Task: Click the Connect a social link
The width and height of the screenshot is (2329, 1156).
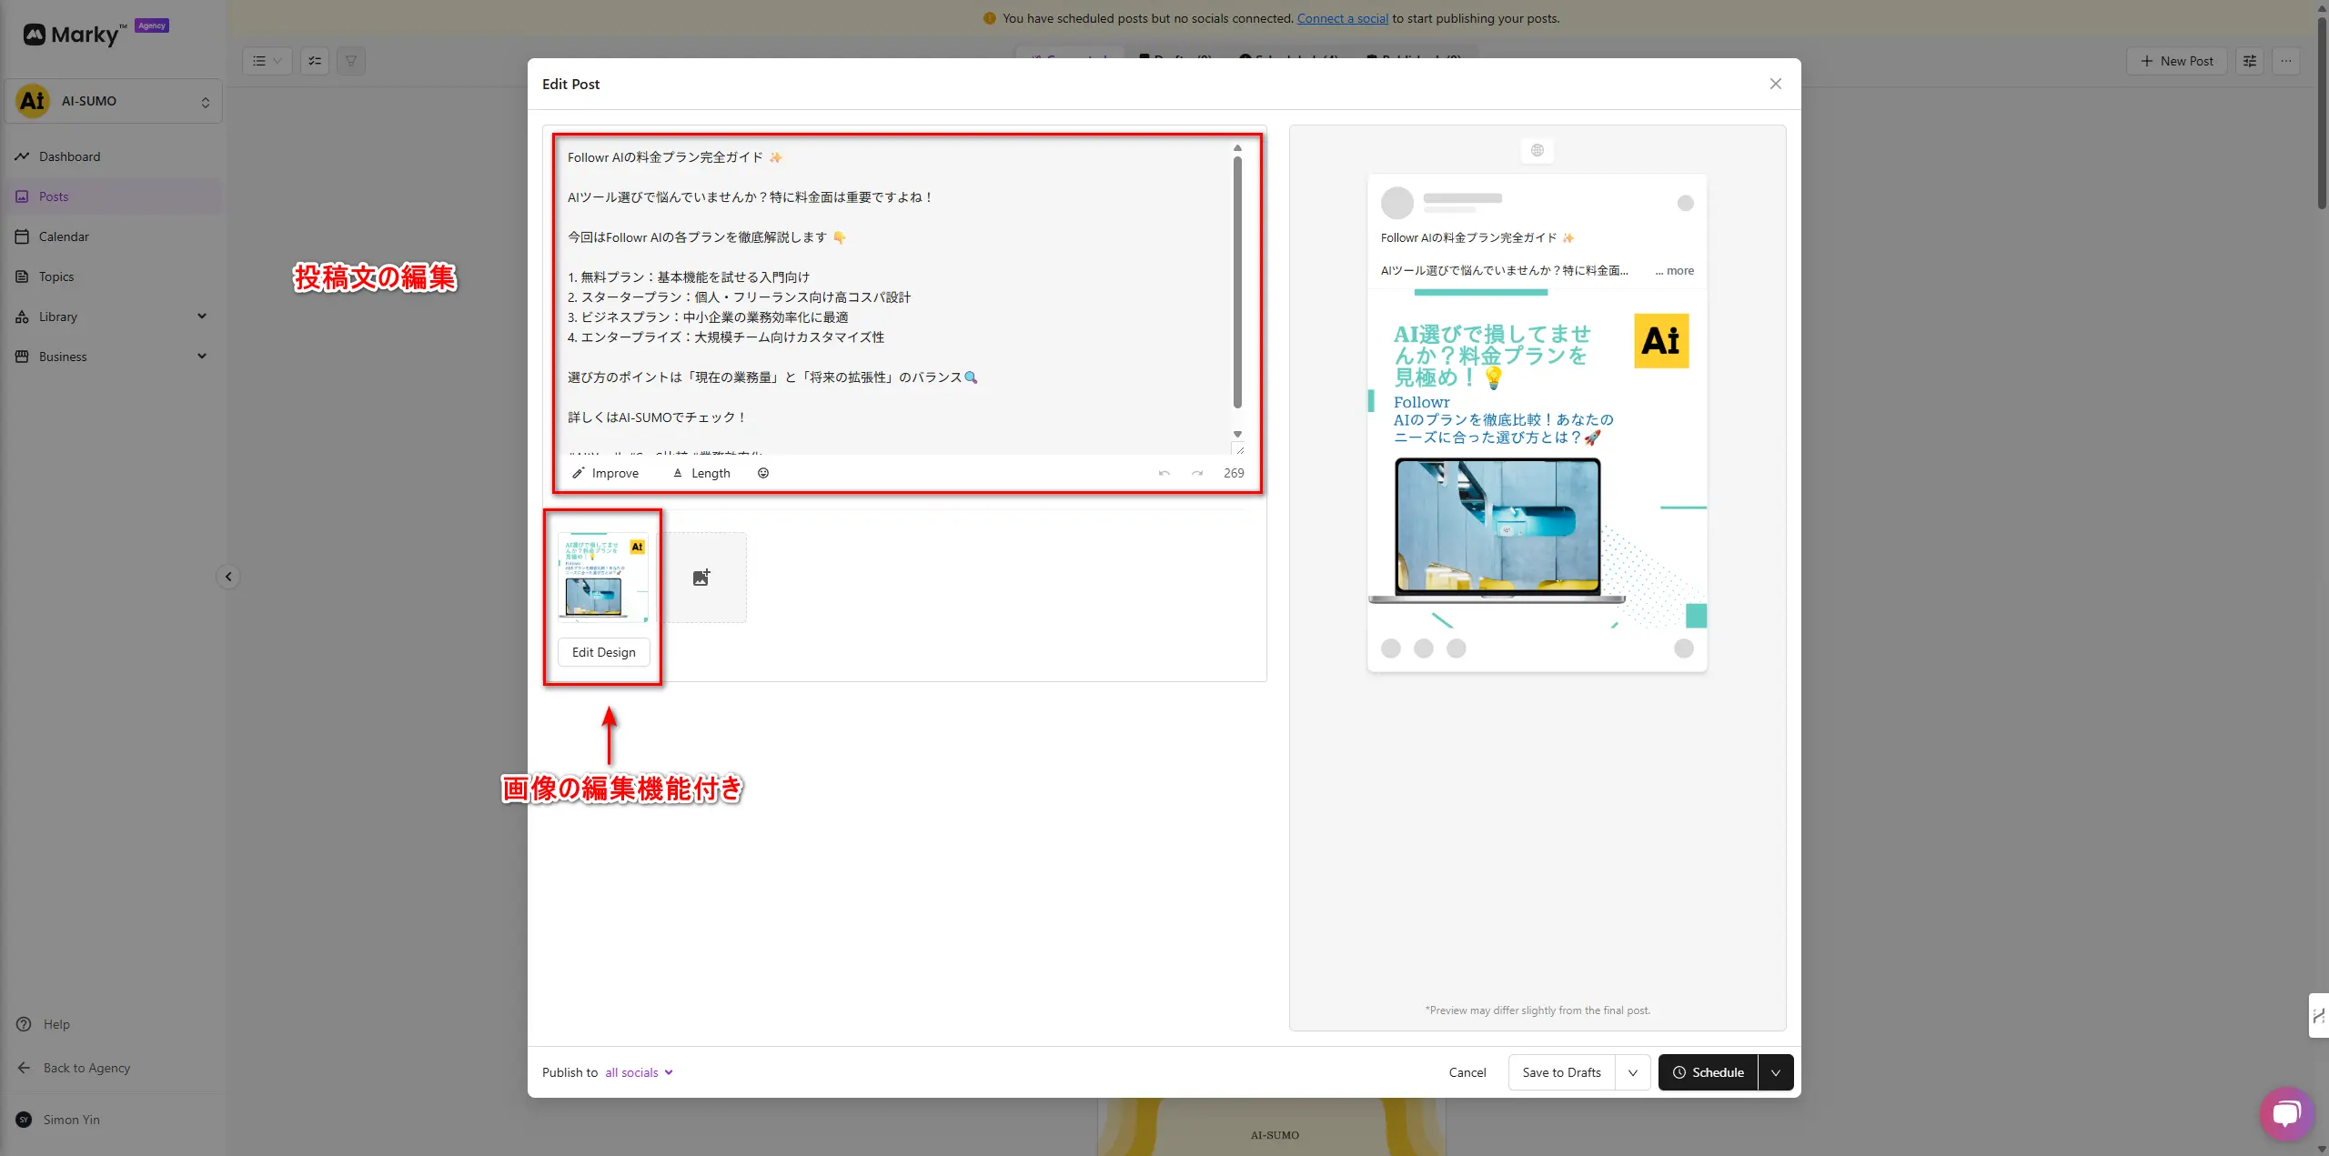Action: tap(1342, 18)
